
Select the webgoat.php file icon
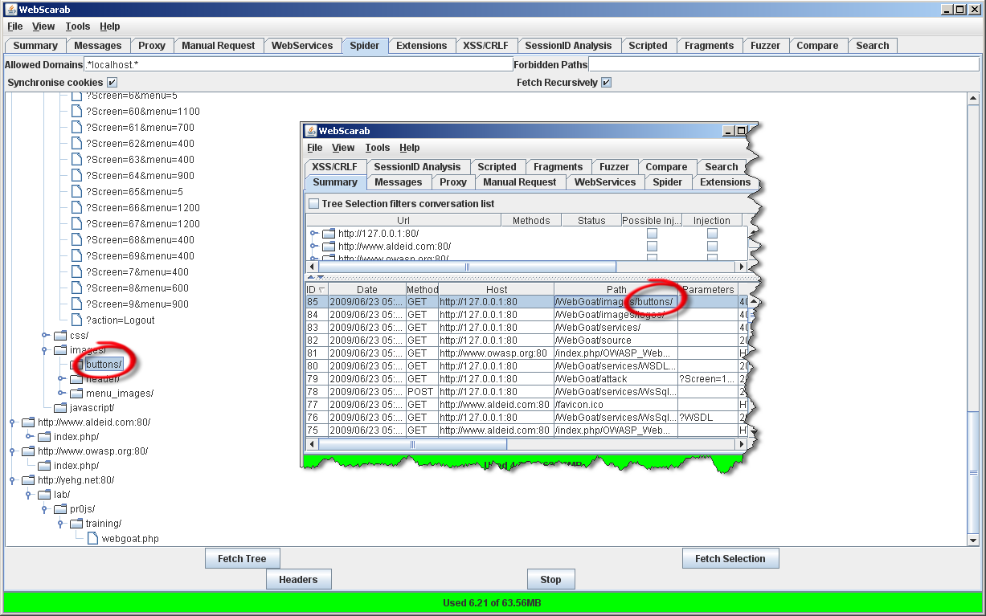tap(92, 539)
